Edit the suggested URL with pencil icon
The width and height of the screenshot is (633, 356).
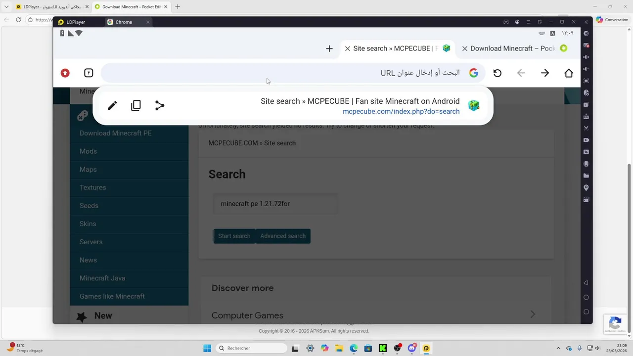pos(112,105)
